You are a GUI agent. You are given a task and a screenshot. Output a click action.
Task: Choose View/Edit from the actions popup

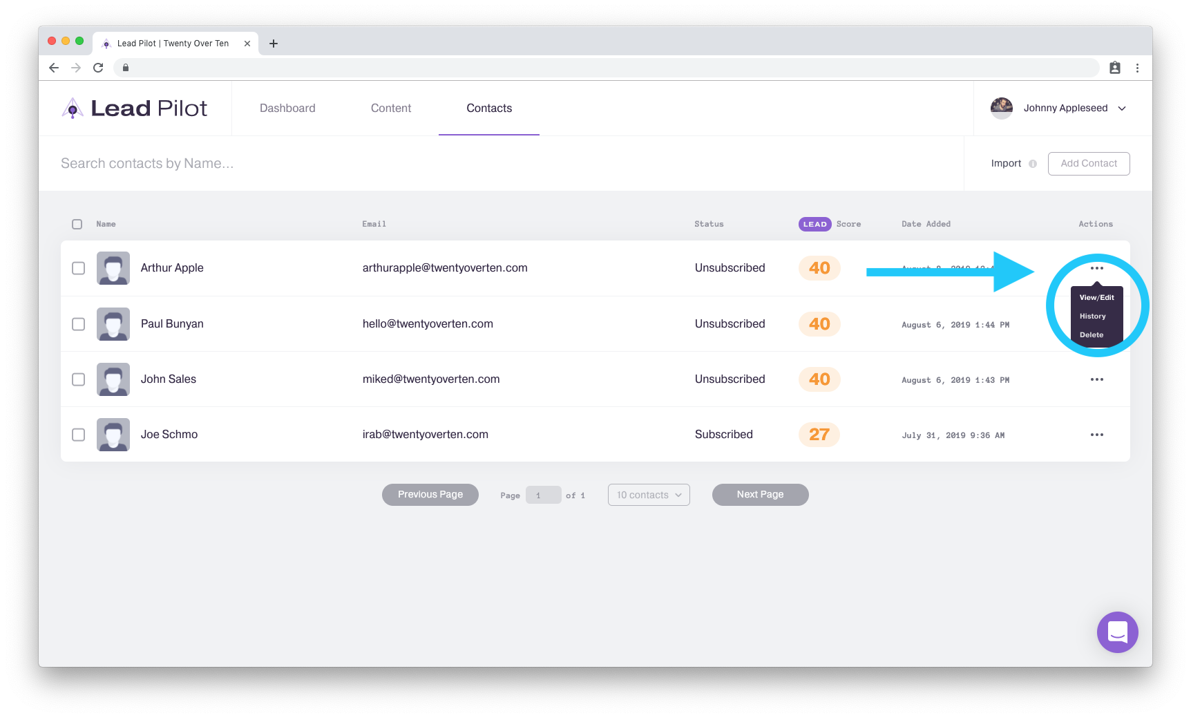click(x=1097, y=298)
